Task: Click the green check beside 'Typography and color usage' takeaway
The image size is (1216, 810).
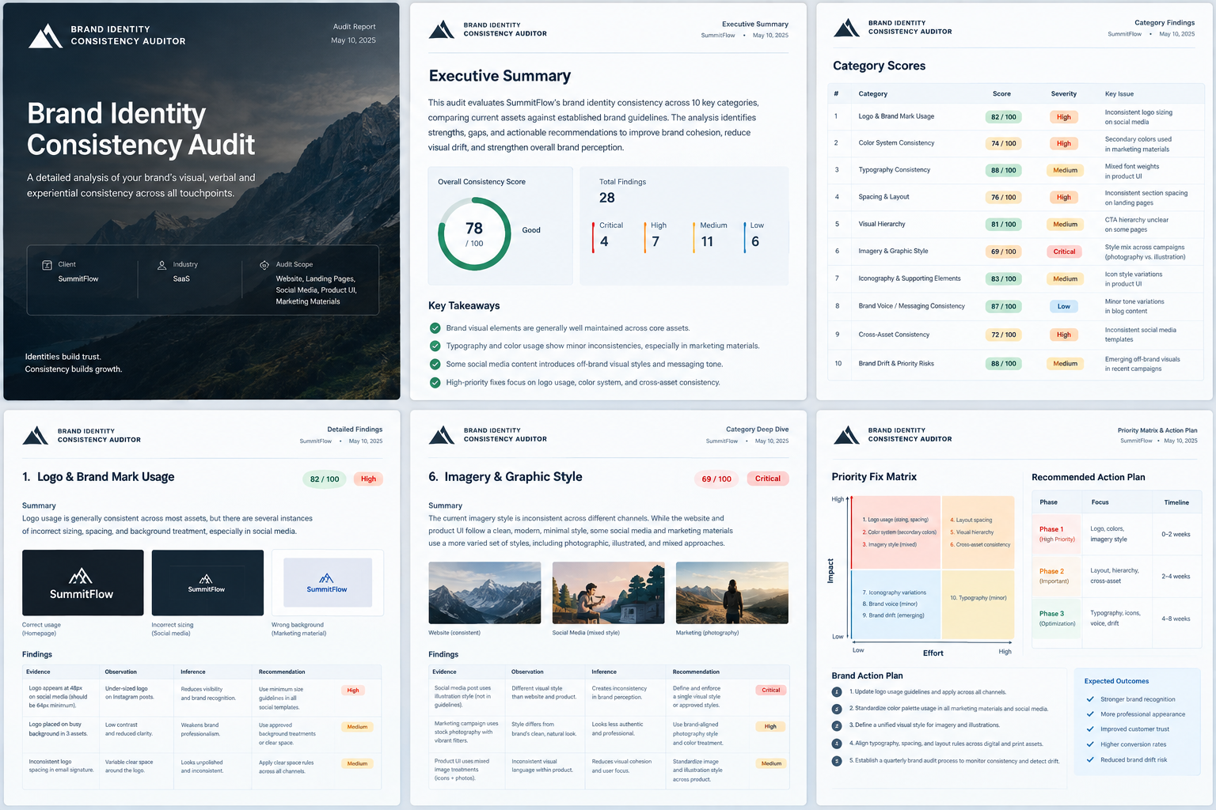Action: [435, 346]
